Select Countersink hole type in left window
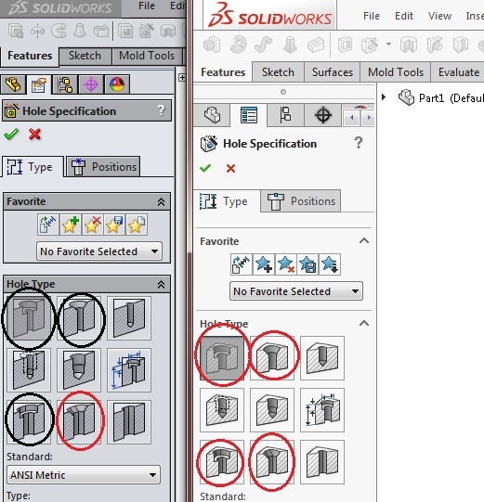This screenshot has height=502, width=484. coord(79,318)
